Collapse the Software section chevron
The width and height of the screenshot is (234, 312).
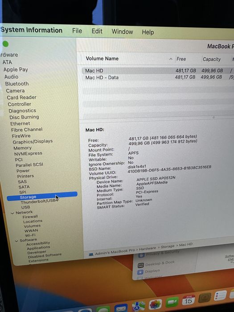coord(16,241)
